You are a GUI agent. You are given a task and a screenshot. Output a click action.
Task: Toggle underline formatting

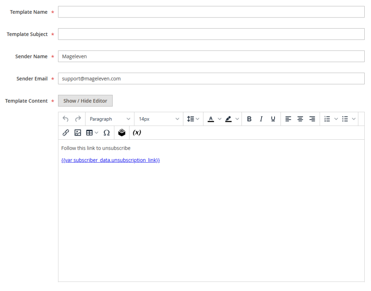(x=273, y=119)
